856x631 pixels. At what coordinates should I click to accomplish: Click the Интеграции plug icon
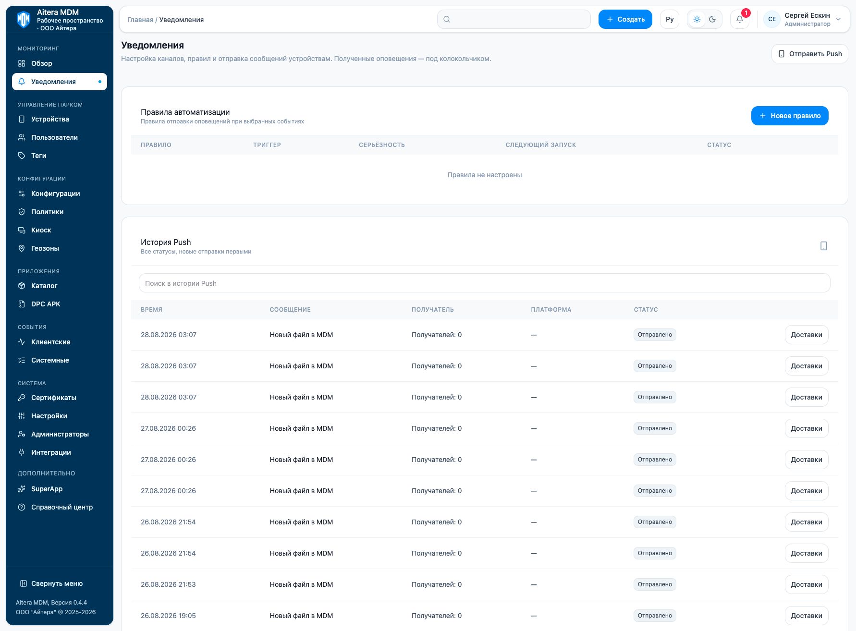pyautogui.click(x=22, y=452)
